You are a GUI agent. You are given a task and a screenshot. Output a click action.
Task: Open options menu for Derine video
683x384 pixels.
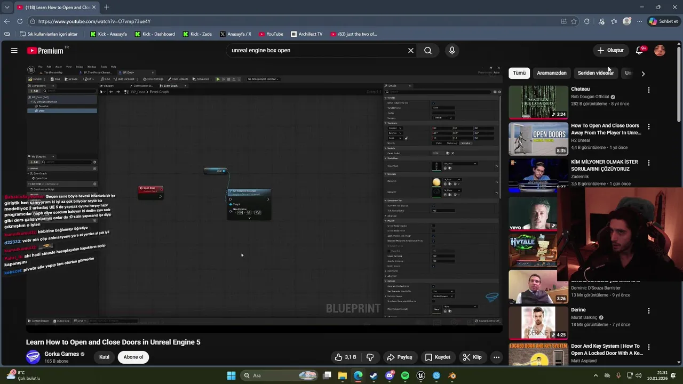(649, 311)
